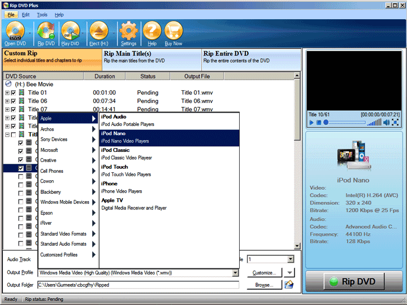The image size is (407, 305).
Task: Open the Output Profile combo box dropdown
Action: (235, 273)
